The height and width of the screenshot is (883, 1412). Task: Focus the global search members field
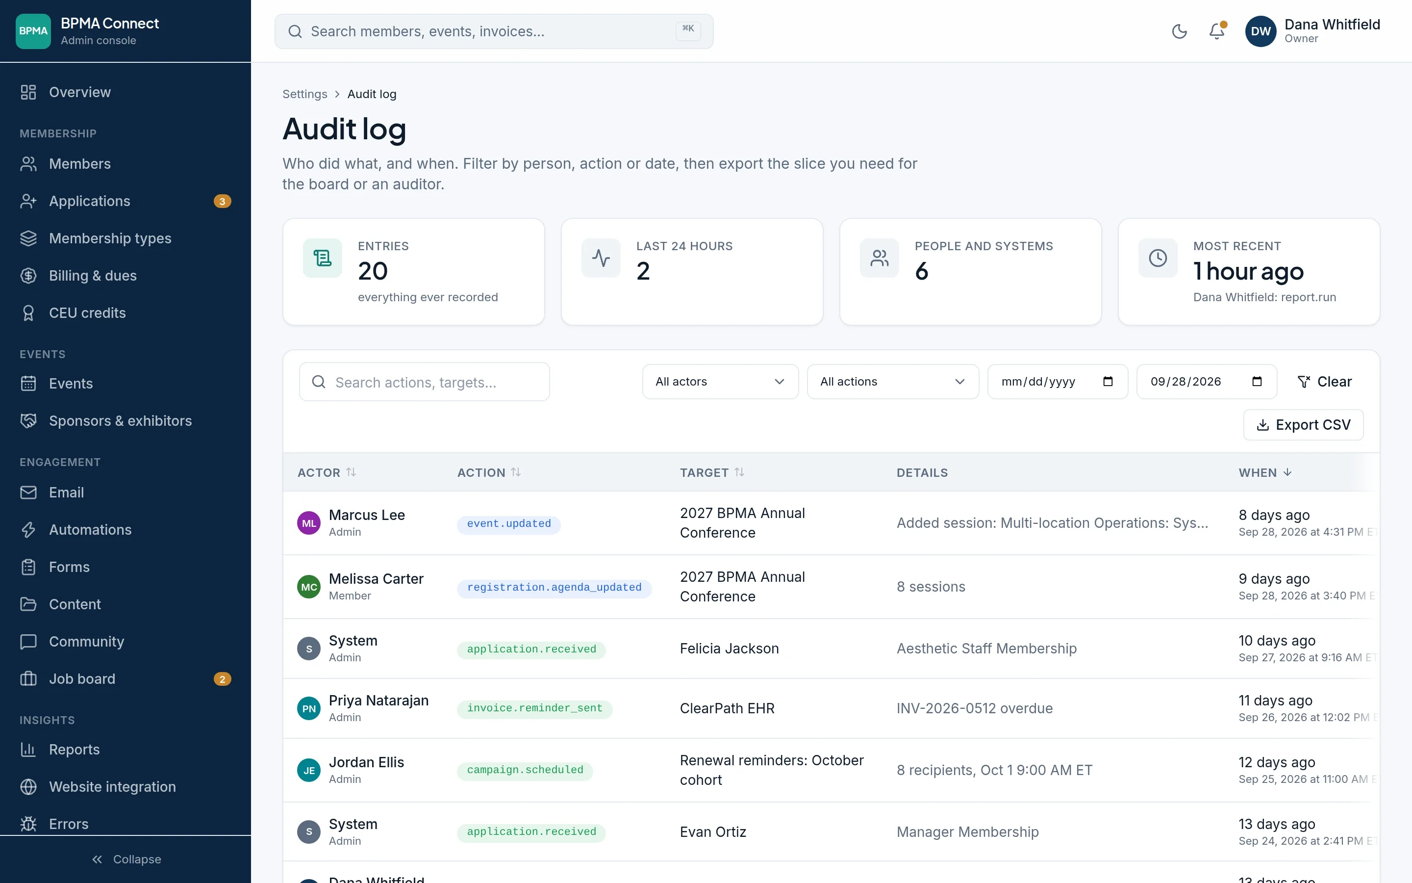[x=494, y=31]
